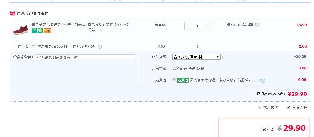Screen dimensions: 314x137
Task: Click the 给卖家留言 message input field
Action: 85,57
